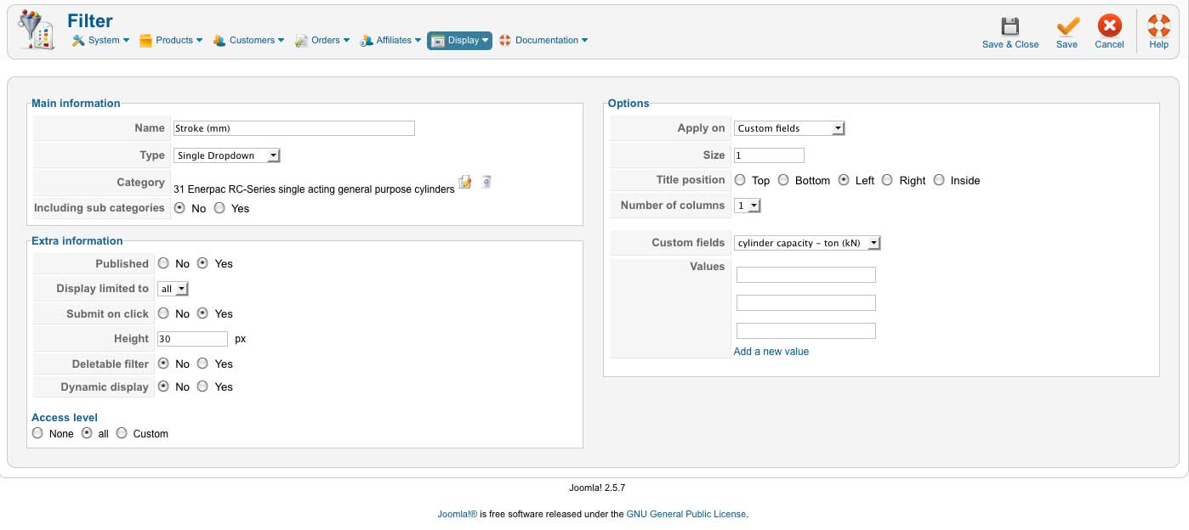Click the trash icon beside the category
The height and width of the screenshot is (530, 1189).
(x=486, y=182)
